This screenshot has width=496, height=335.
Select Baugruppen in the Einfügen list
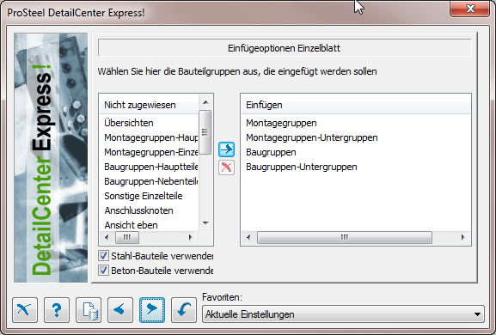coord(271,152)
